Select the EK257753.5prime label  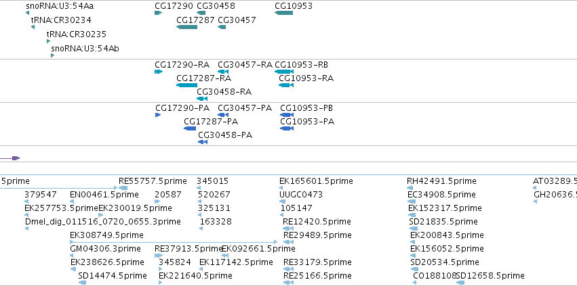(x=62, y=208)
